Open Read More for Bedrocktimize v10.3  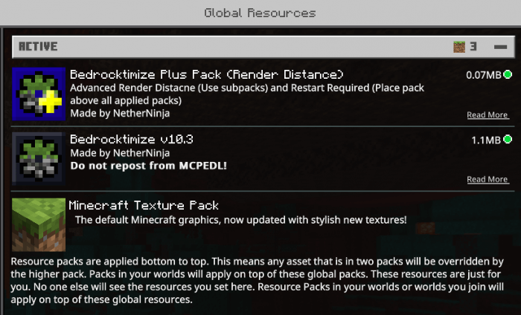pyautogui.click(x=488, y=180)
